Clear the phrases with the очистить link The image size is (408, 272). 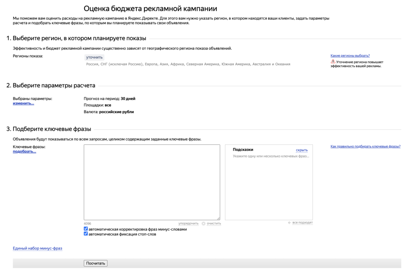click(x=214, y=223)
